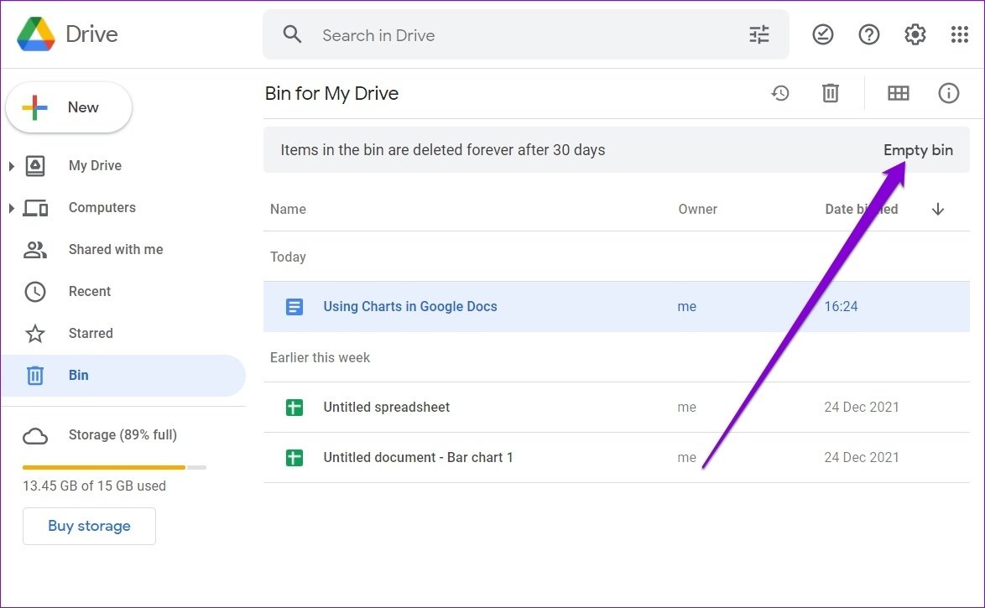985x608 pixels.
Task: Open the offline ready status icon
Action: (x=822, y=34)
